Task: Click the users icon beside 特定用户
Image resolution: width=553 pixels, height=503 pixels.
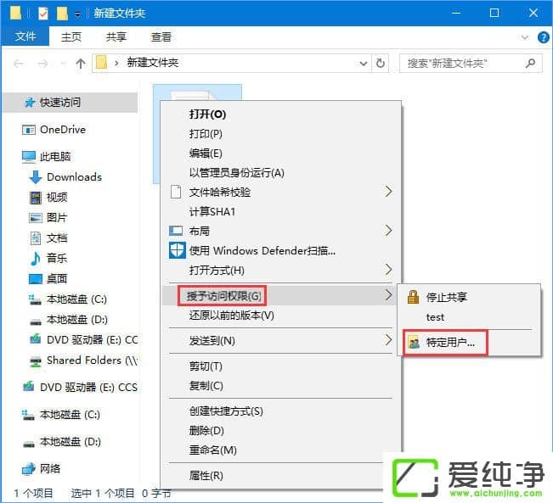Action: pyautogui.click(x=414, y=342)
